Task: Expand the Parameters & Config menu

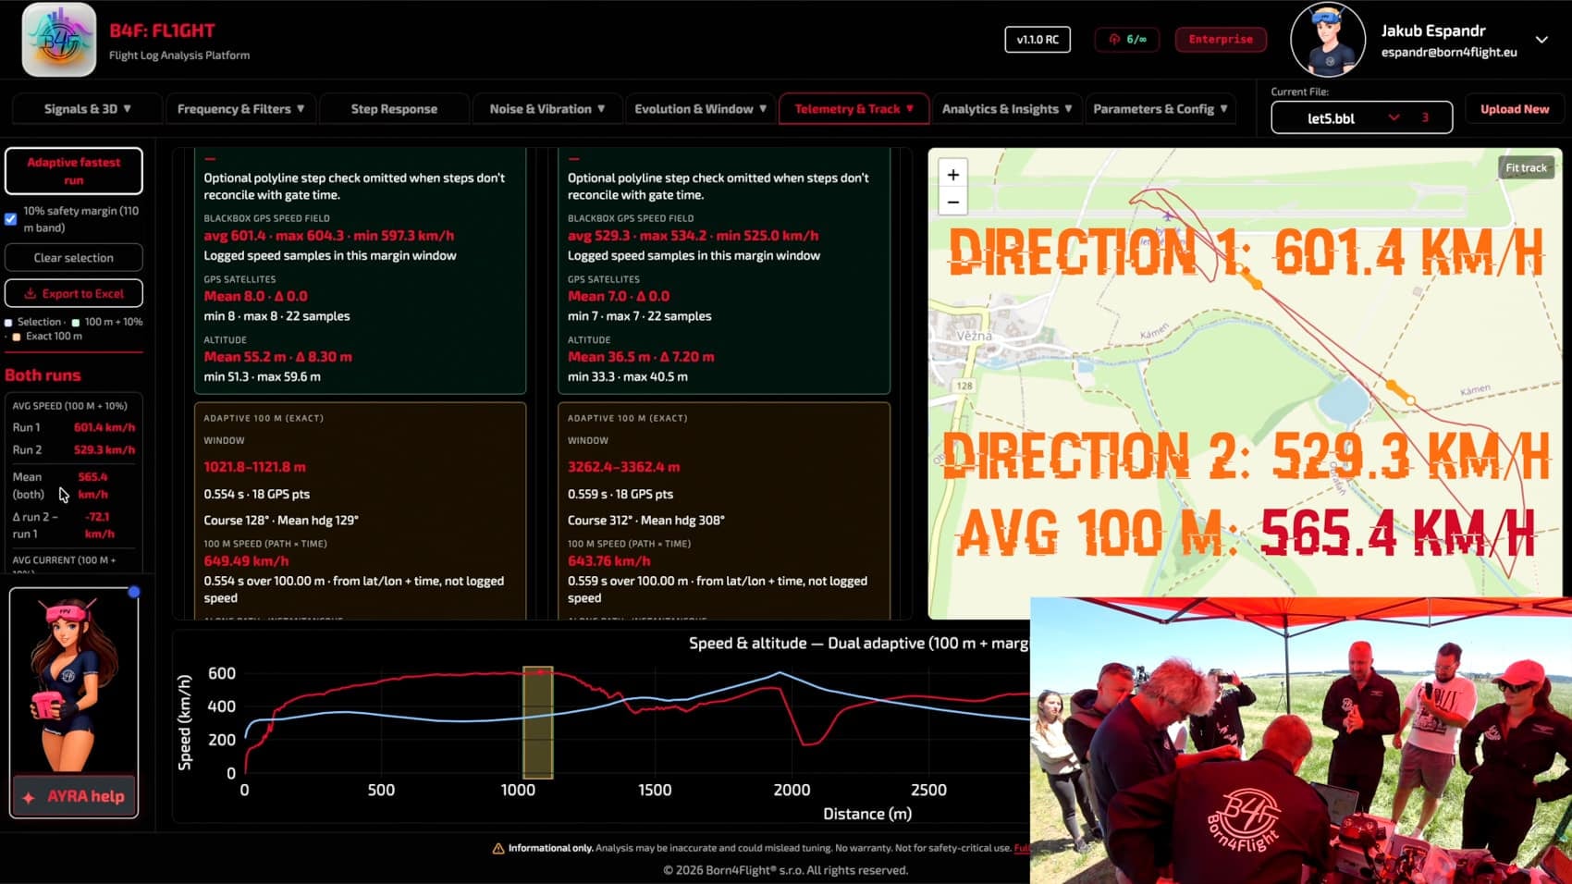Action: point(1160,109)
